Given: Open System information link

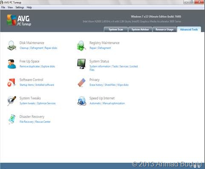Looking at the screenshot, I should click(x=100, y=67).
